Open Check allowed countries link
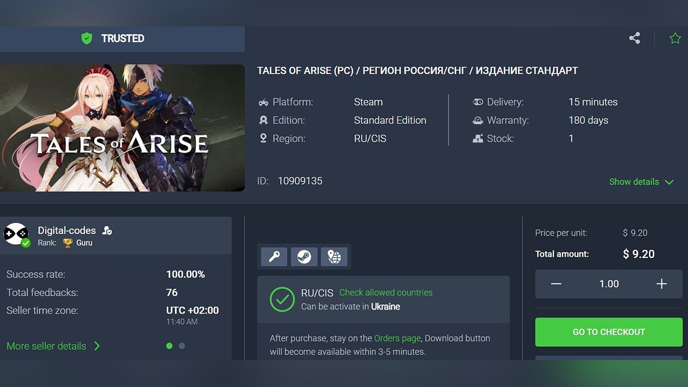 (x=386, y=292)
